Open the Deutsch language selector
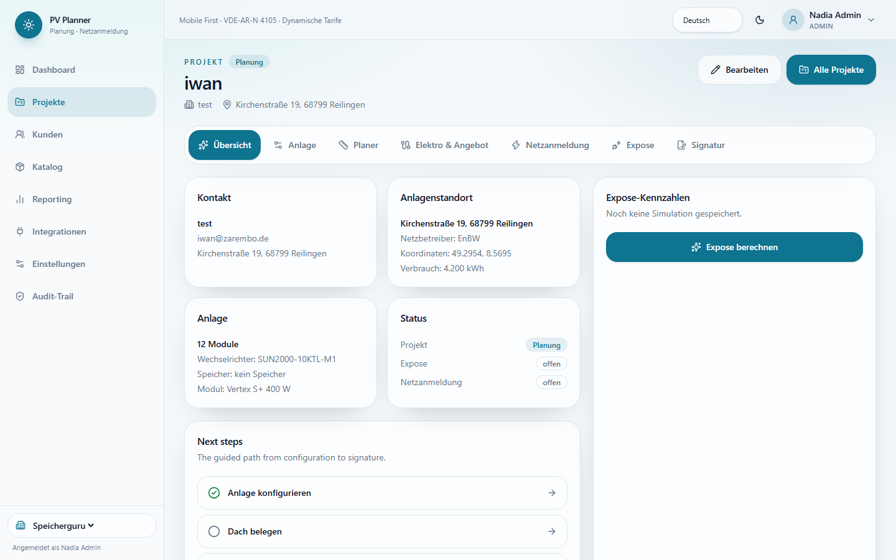Image resolution: width=896 pixels, height=560 pixels. click(707, 20)
